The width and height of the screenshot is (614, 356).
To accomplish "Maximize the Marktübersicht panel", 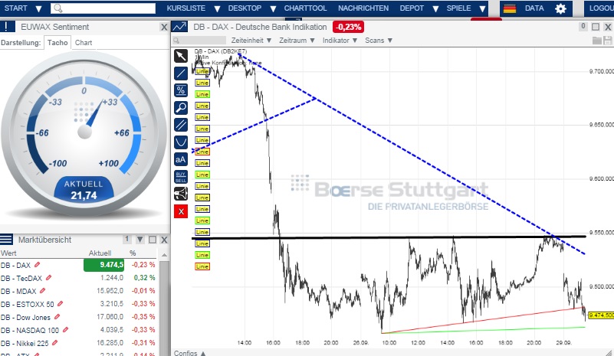I will pyautogui.click(x=153, y=240).
